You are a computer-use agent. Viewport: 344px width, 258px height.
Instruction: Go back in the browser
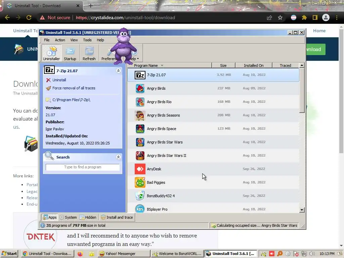coord(7,17)
